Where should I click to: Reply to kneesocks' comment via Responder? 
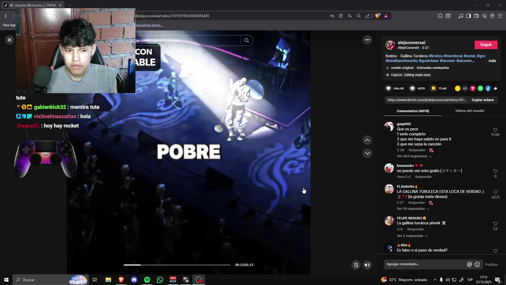click(423, 177)
